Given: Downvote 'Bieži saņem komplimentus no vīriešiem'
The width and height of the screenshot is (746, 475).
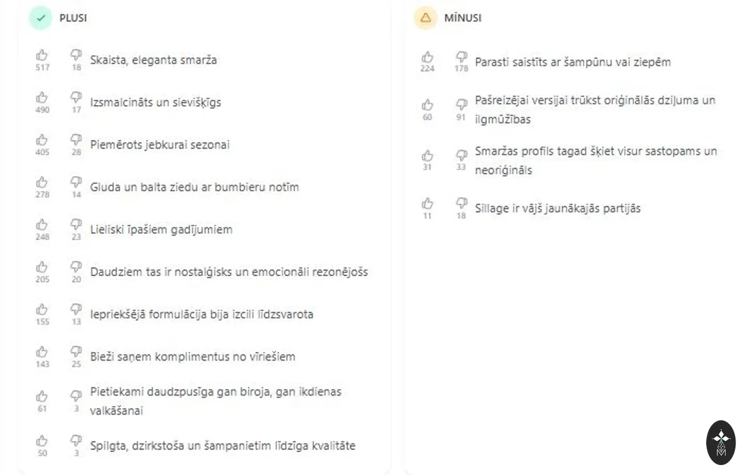Looking at the screenshot, I should pos(76,351).
